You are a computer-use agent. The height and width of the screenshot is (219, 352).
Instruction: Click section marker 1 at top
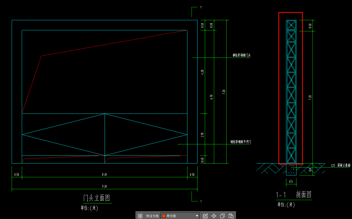pyautogui.click(x=201, y=7)
